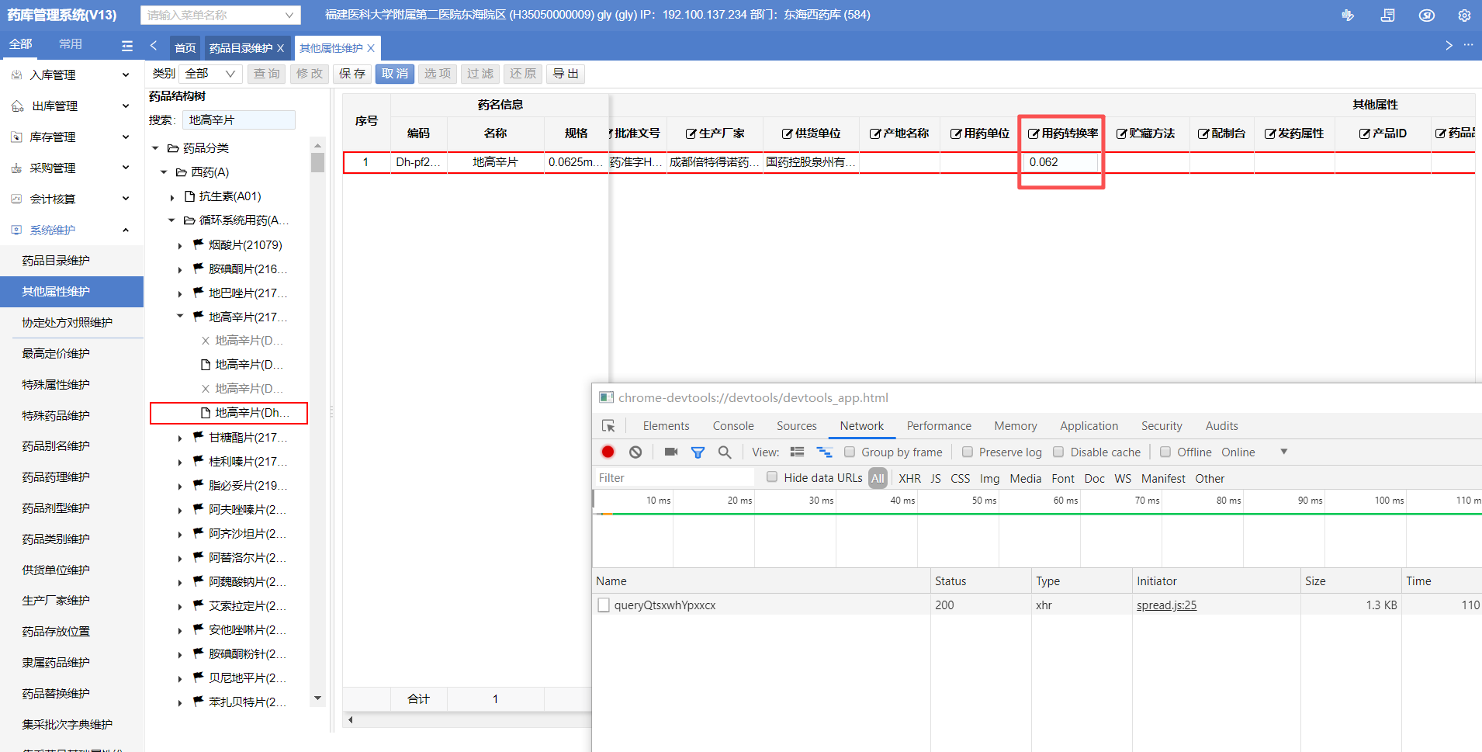The height and width of the screenshot is (752, 1482).
Task: Click the 取消 button
Action: (395, 74)
